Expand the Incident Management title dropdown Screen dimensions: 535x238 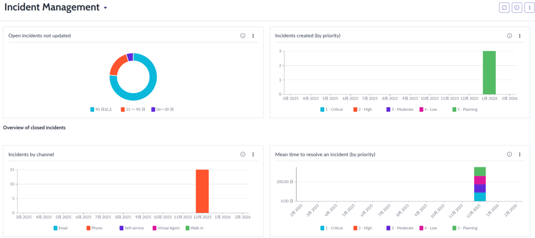(x=105, y=8)
